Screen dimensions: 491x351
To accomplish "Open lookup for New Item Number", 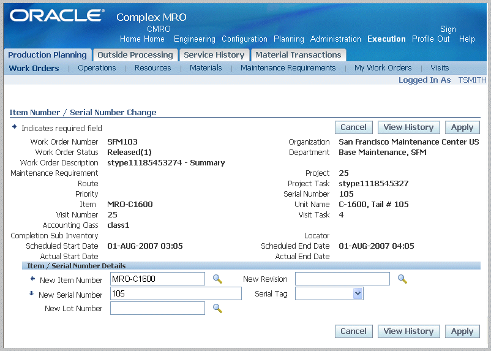I will [217, 279].
